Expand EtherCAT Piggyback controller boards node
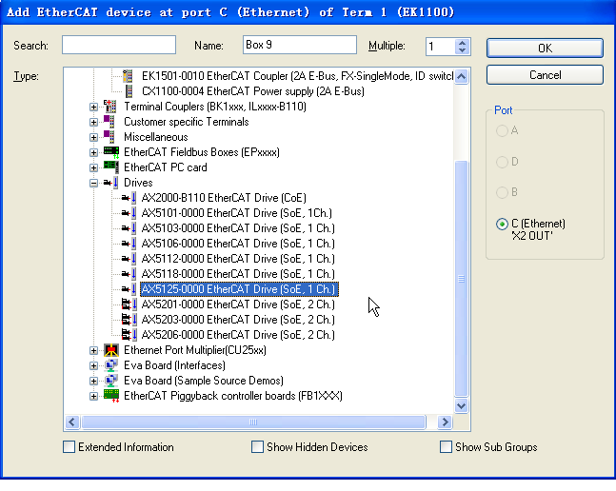The height and width of the screenshot is (491, 616). 93,396
